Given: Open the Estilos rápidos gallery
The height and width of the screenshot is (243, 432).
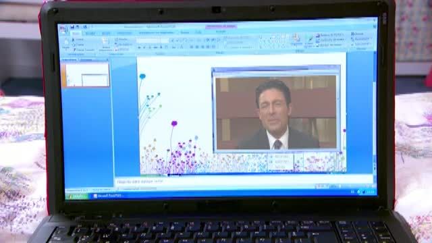Looking at the screenshot, I should point(309,42).
